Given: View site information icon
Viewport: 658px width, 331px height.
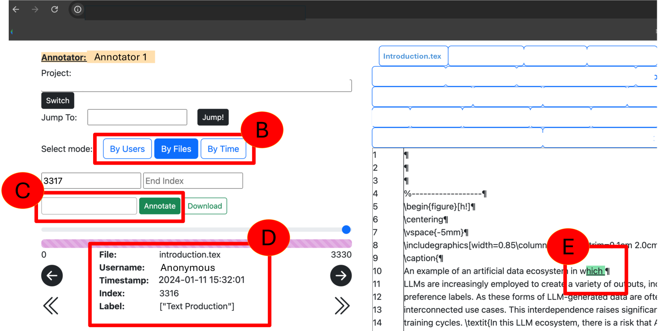Looking at the screenshot, I should [x=78, y=9].
